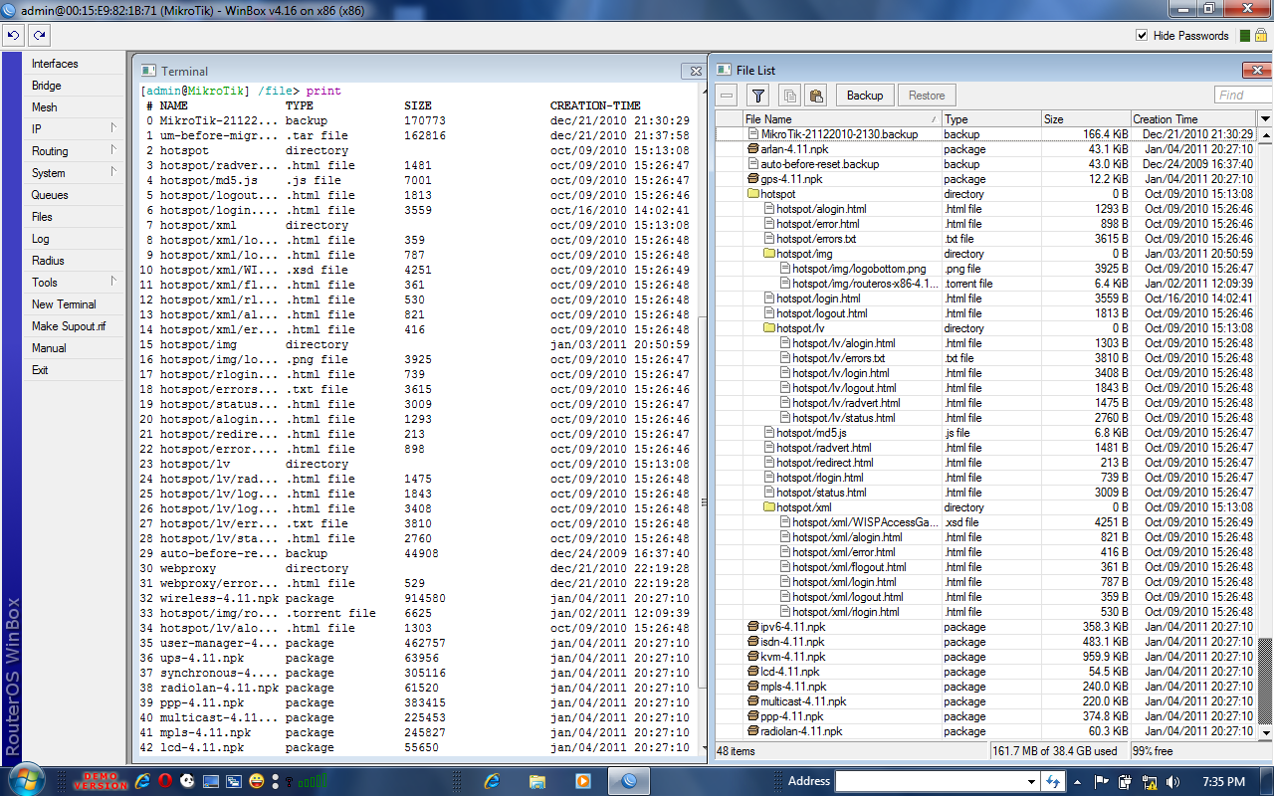
Task: Select hotspot/img/logobottom.png row
Action: pyautogui.click(x=985, y=269)
